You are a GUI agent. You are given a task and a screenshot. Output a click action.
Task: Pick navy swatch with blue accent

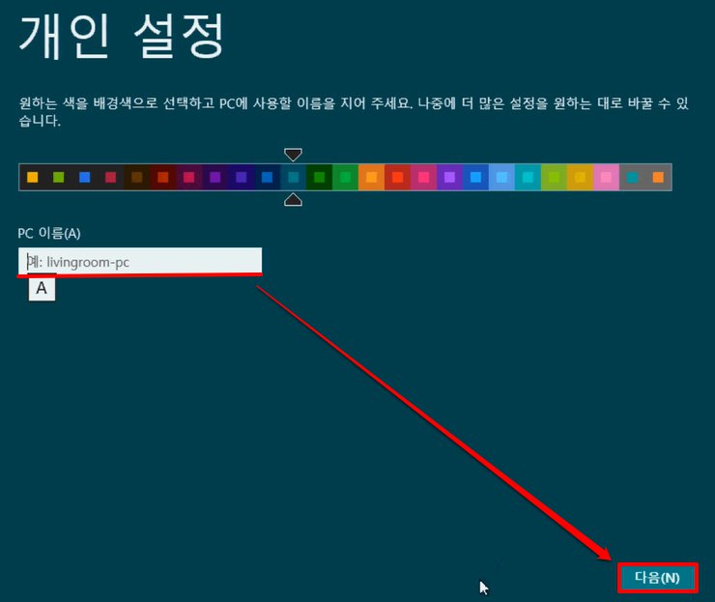[268, 177]
